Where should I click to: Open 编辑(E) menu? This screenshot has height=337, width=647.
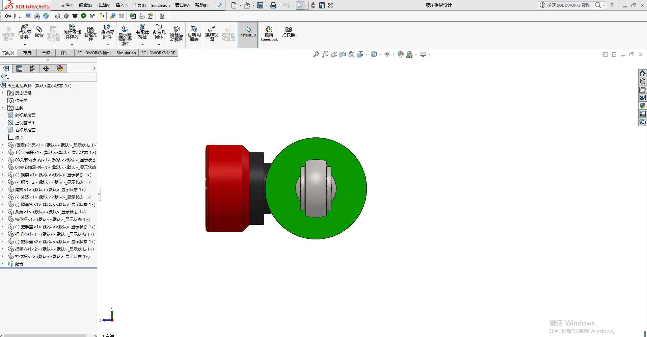tap(85, 5)
